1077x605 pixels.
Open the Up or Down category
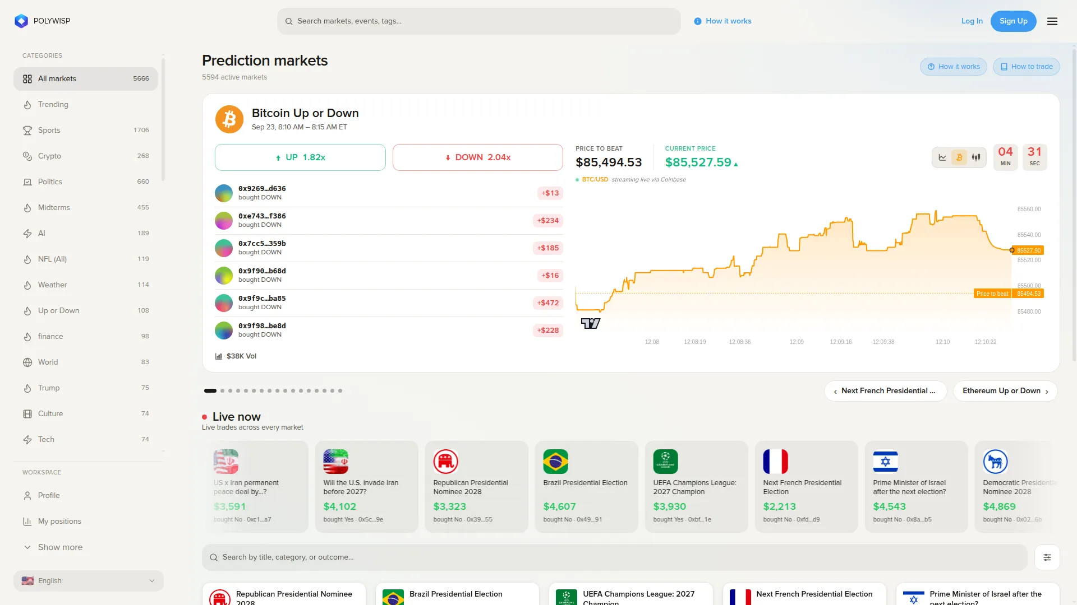(x=86, y=311)
